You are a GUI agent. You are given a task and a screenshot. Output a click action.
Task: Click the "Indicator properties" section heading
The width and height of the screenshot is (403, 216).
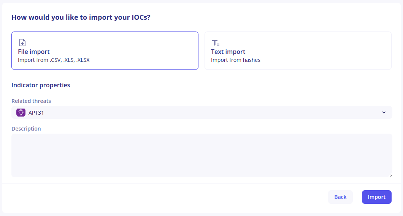tap(41, 85)
